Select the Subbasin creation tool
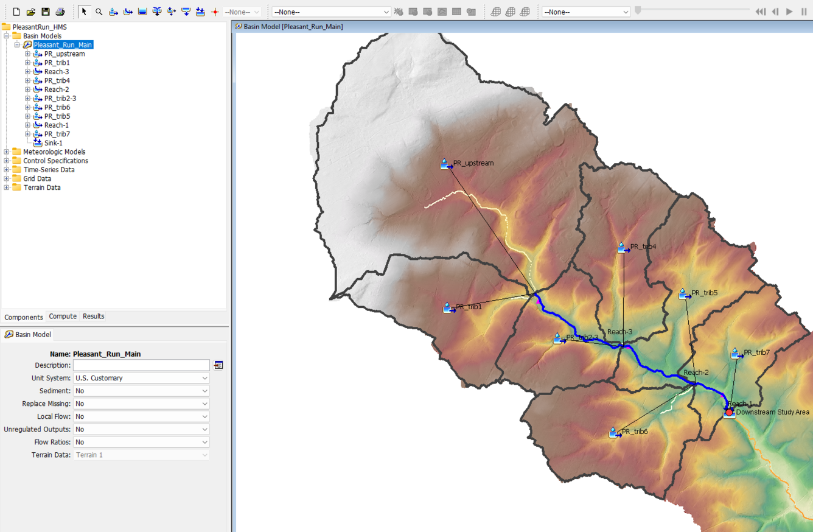The height and width of the screenshot is (532, 813). click(113, 11)
